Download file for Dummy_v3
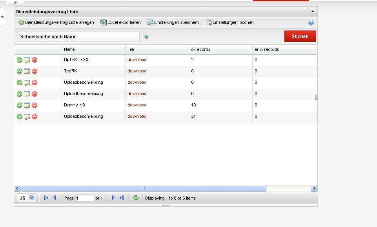This screenshot has width=377, height=227. point(137,105)
